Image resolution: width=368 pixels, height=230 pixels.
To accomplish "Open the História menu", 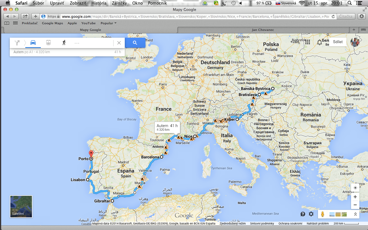I will point(99,3).
